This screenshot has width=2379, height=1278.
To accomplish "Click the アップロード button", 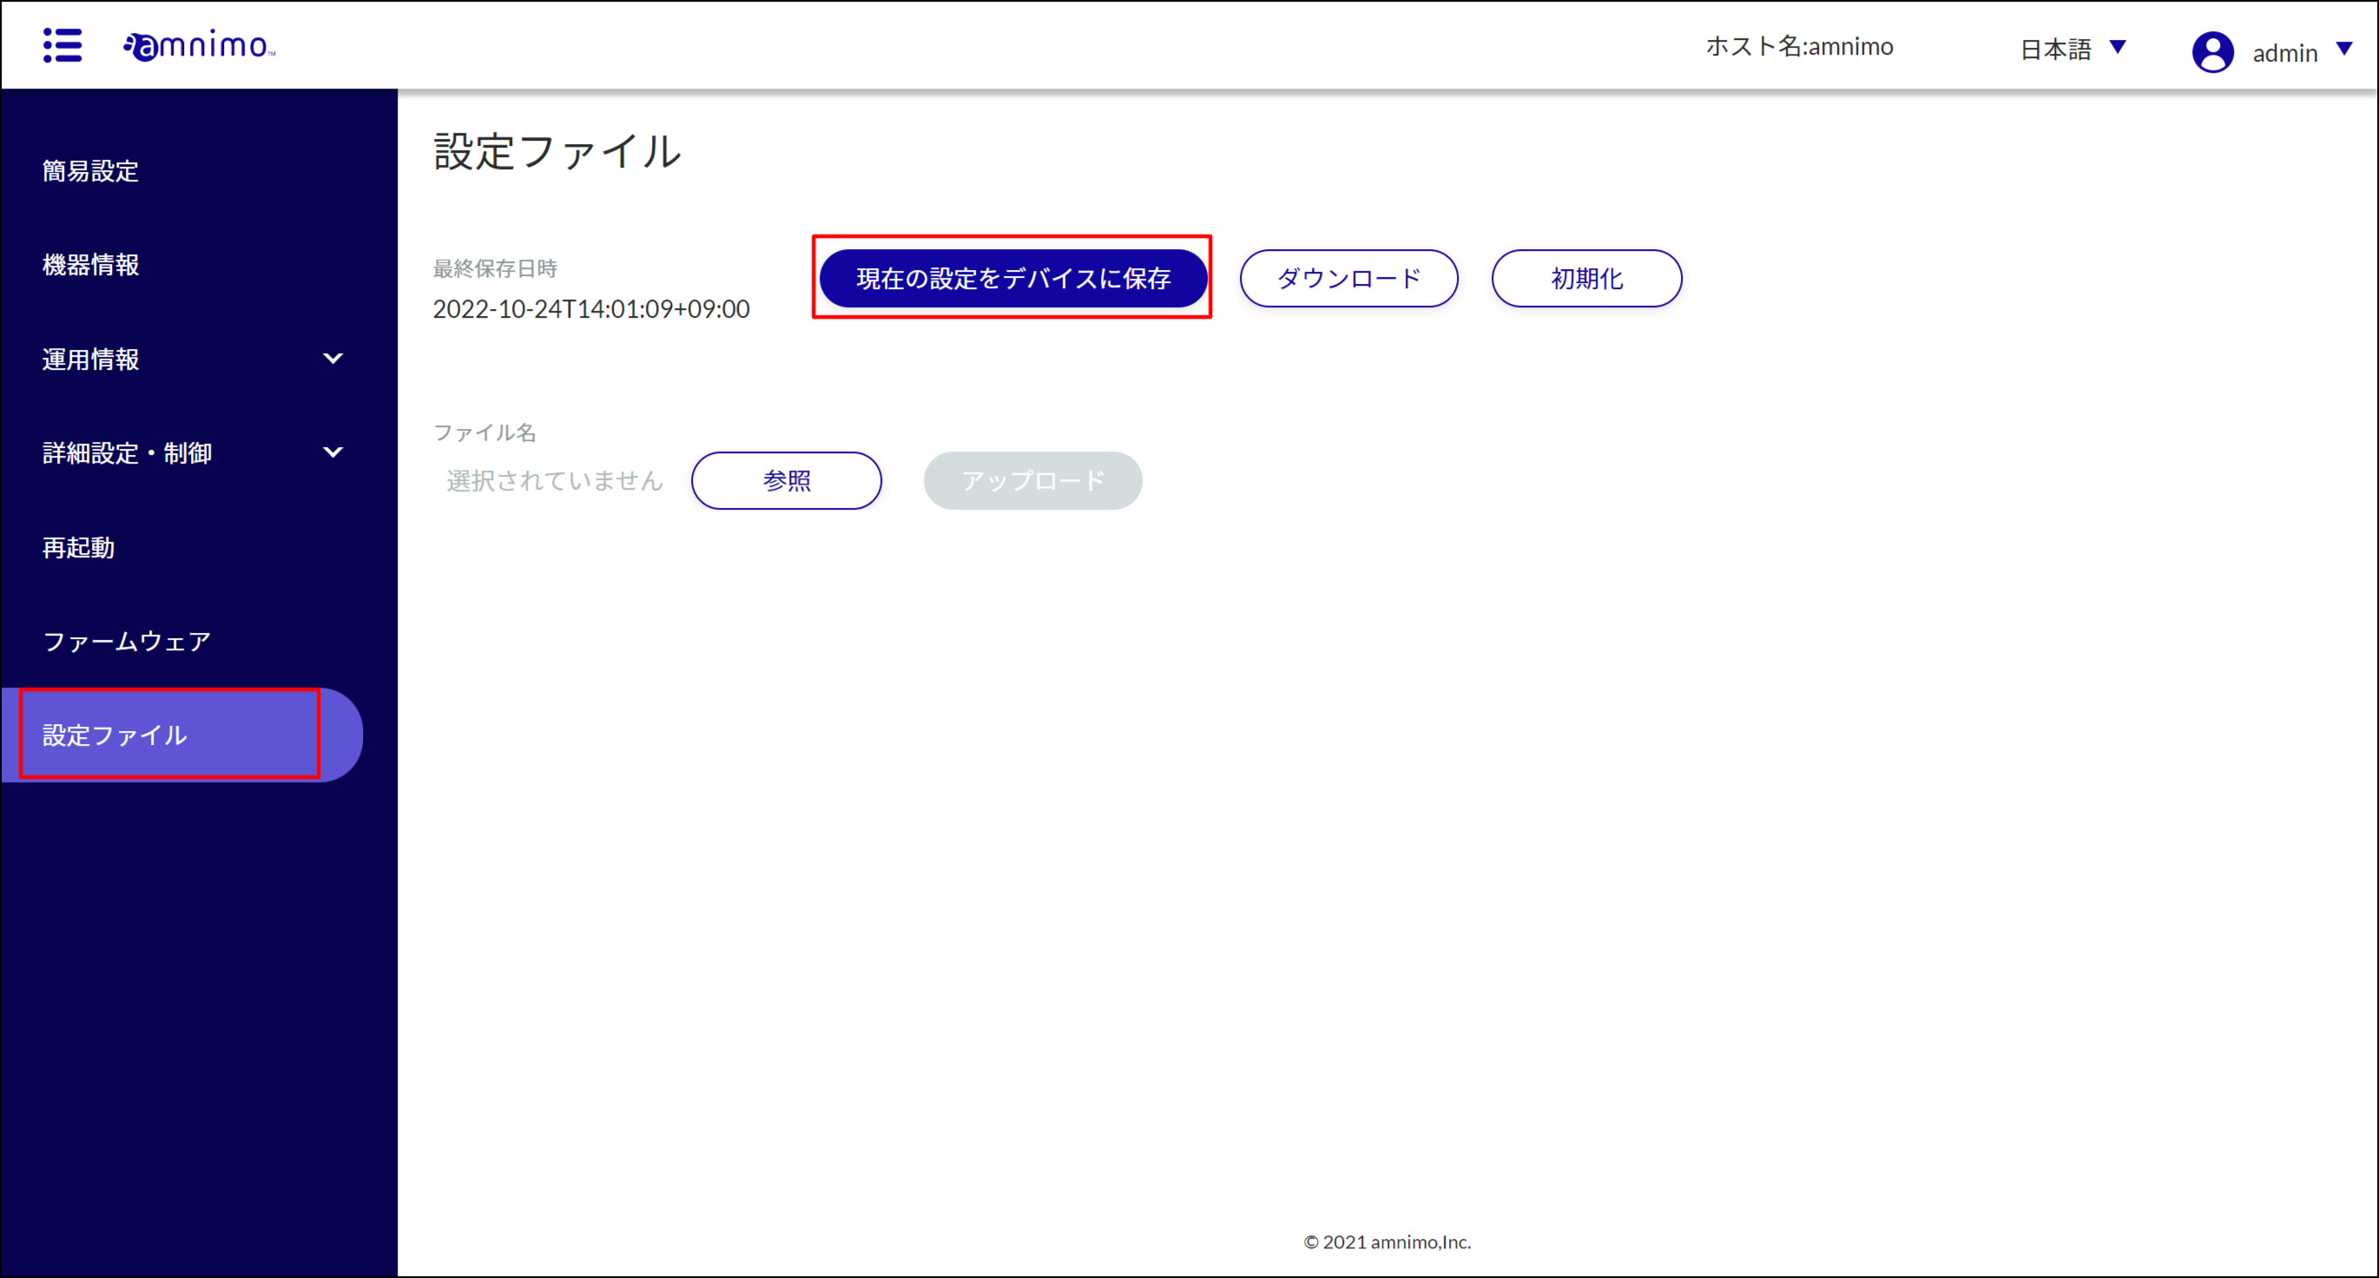I will (x=1032, y=480).
